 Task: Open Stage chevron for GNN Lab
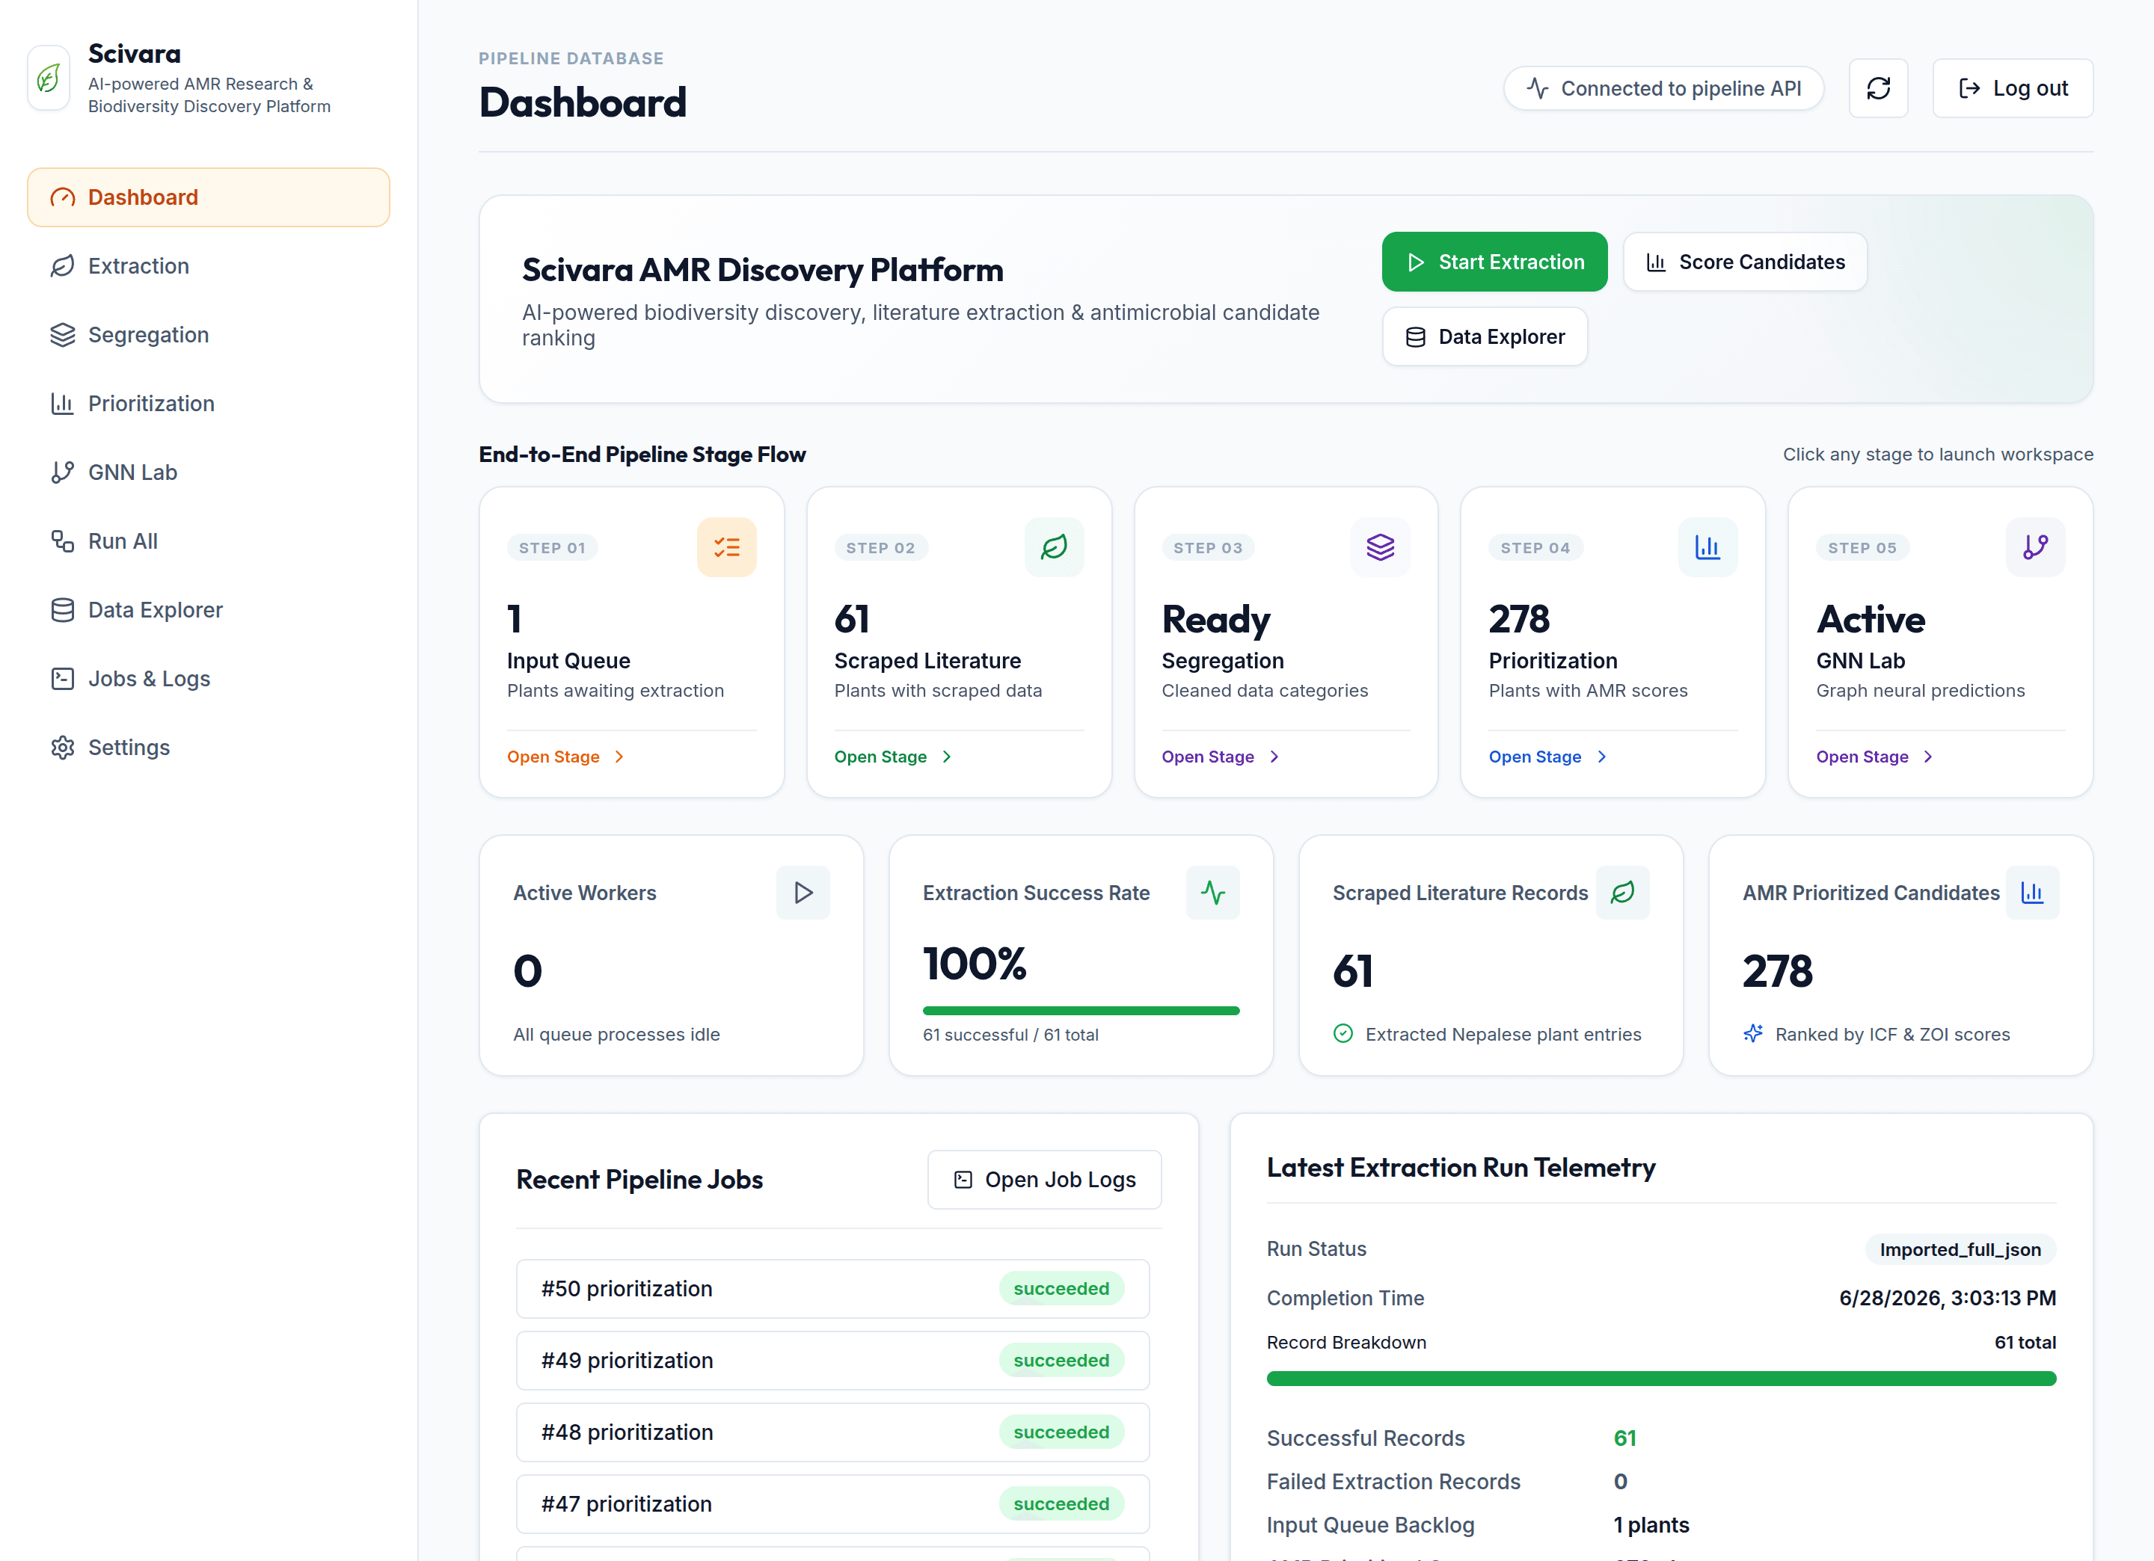1928,757
